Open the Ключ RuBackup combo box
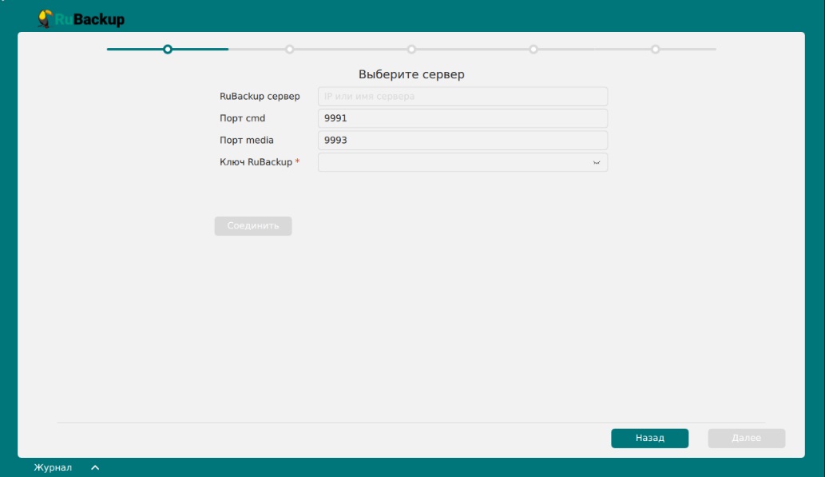Screen dimensions: 825x477 click(455, 162)
